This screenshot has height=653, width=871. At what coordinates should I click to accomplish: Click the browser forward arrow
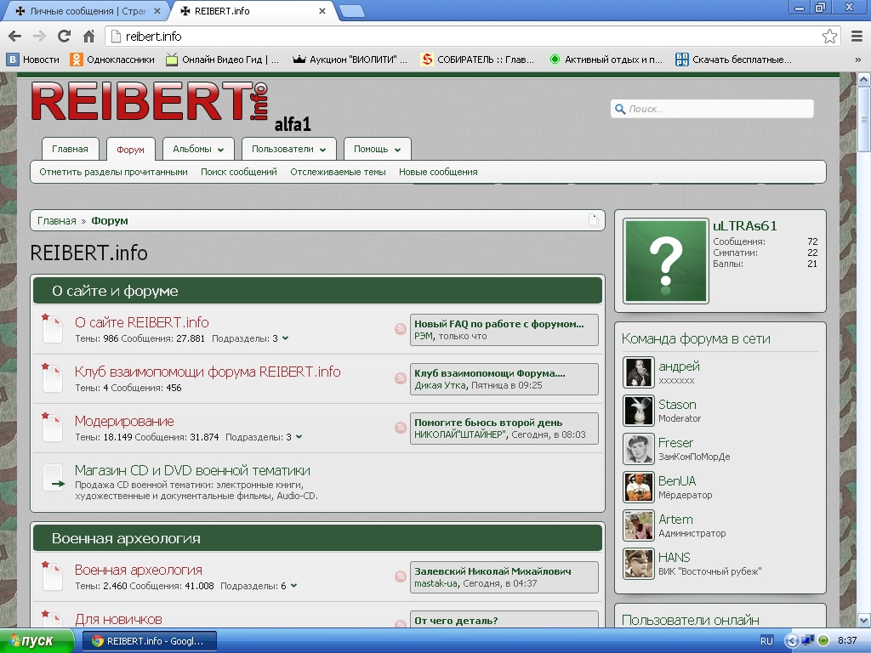click(x=39, y=36)
